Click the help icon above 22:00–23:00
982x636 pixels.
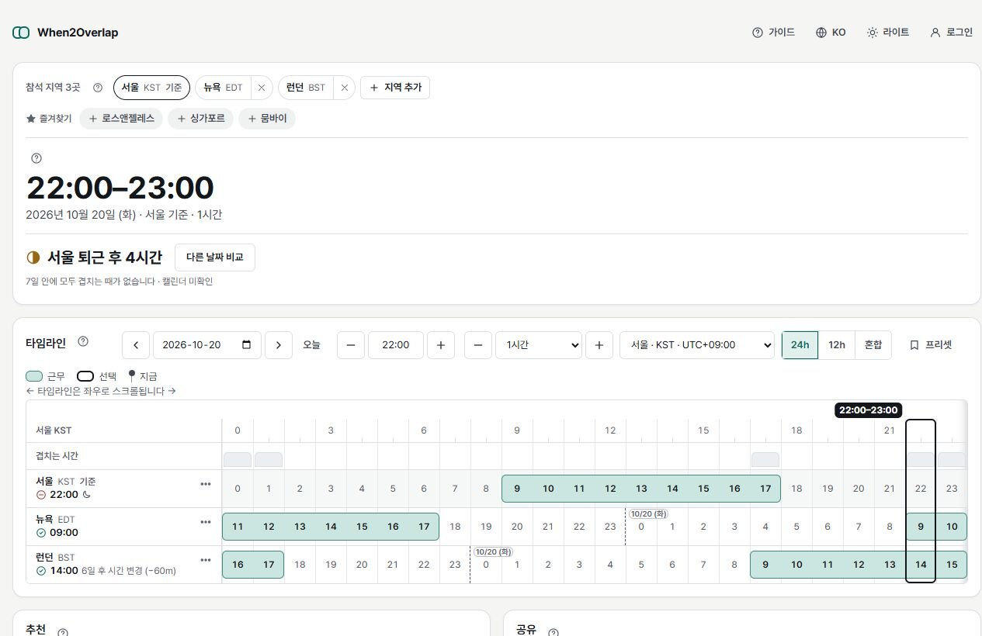point(36,158)
